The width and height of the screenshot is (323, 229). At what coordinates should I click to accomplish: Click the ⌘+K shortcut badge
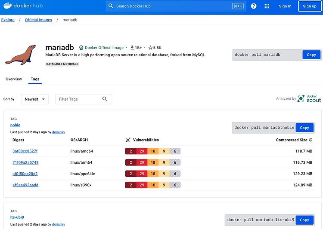coord(238,6)
